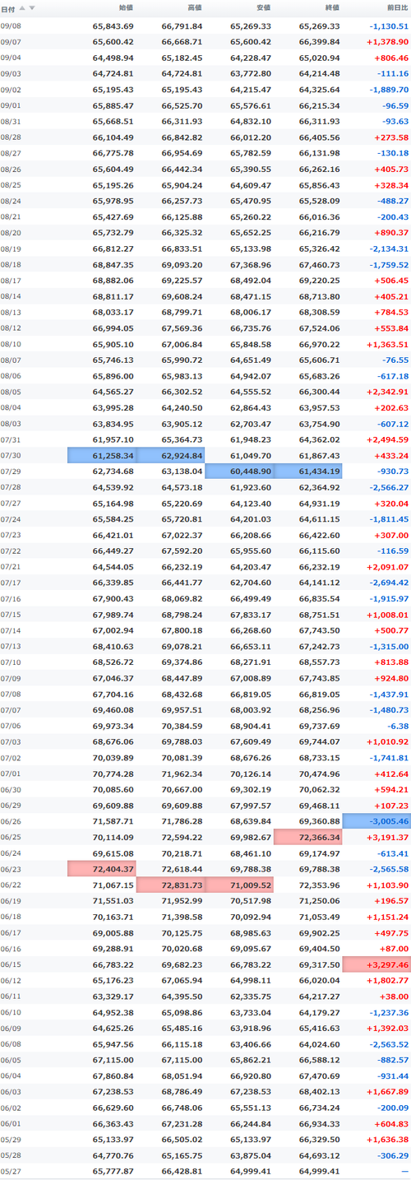The width and height of the screenshot is (411, 1180).
Task: Click the 09/08 date row
Action: (205, 26)
